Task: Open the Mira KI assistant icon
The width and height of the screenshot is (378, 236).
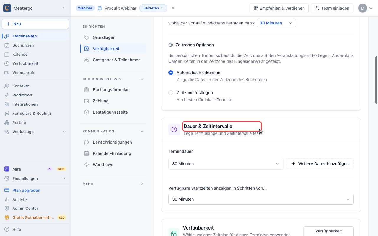Action: [x=7, y=169]
